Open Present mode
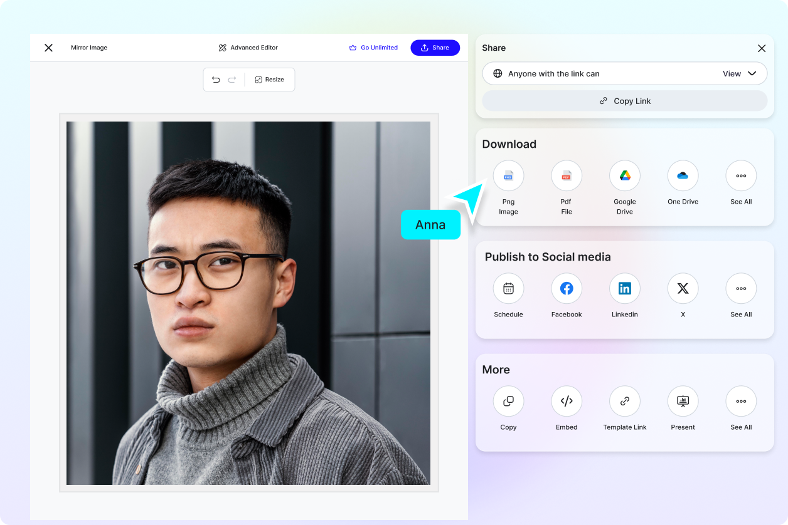788x525 pixels. pyautogui.click(x=683, y=401)
